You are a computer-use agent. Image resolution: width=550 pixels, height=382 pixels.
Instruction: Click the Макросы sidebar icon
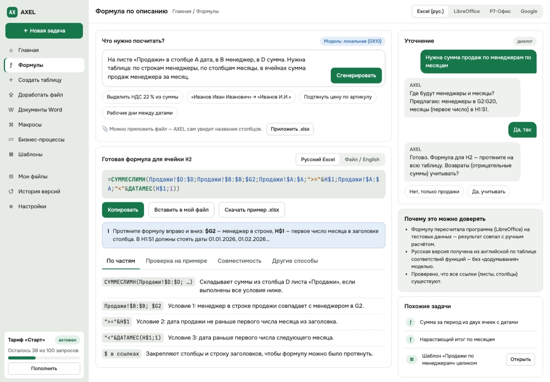[11, 125]
